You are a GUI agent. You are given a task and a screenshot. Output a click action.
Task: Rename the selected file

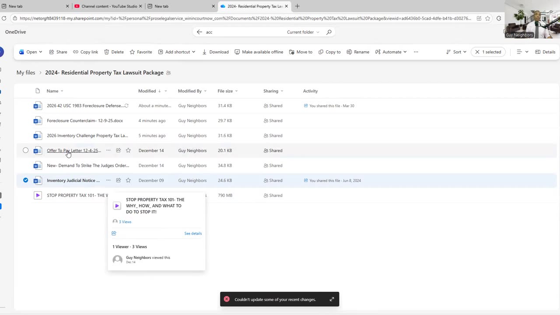[x=358, y=52]
